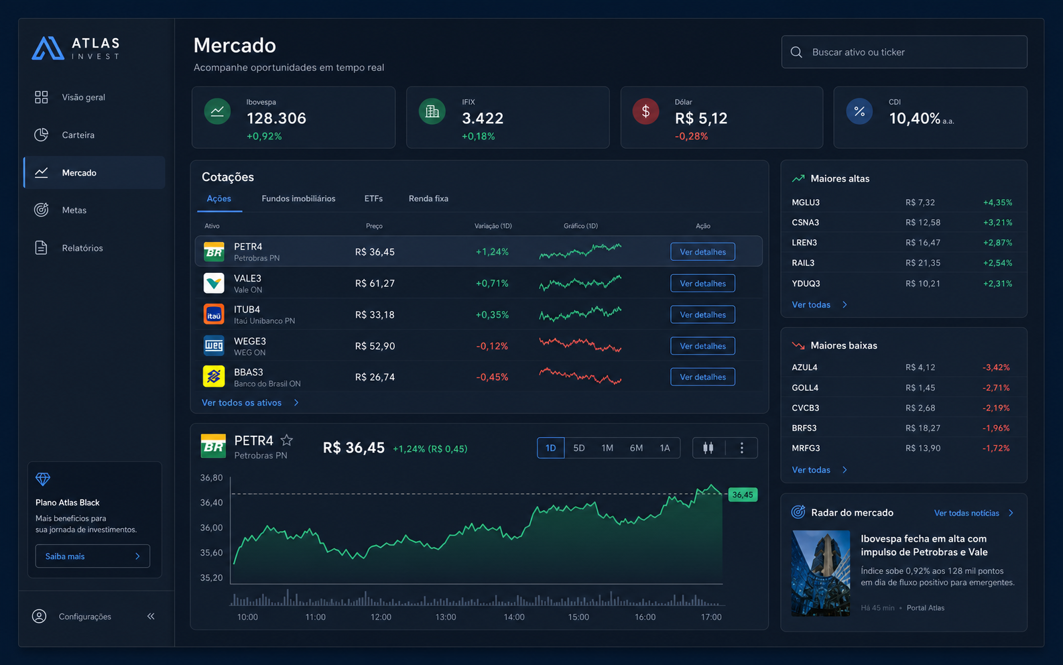This screenshot has width=1063, height=665.
Task: Open Visão geral grid icon
Action: pos(41,97)
